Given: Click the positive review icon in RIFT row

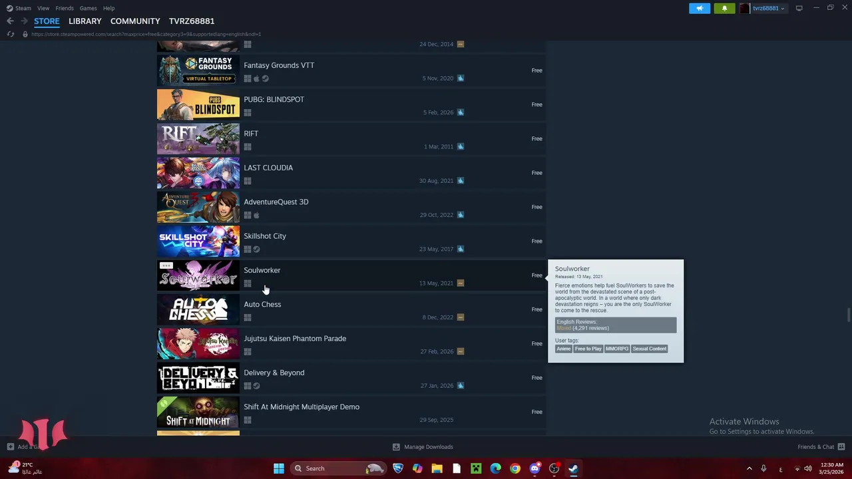Looking at the screenshot, I should (x=461, y=146).
